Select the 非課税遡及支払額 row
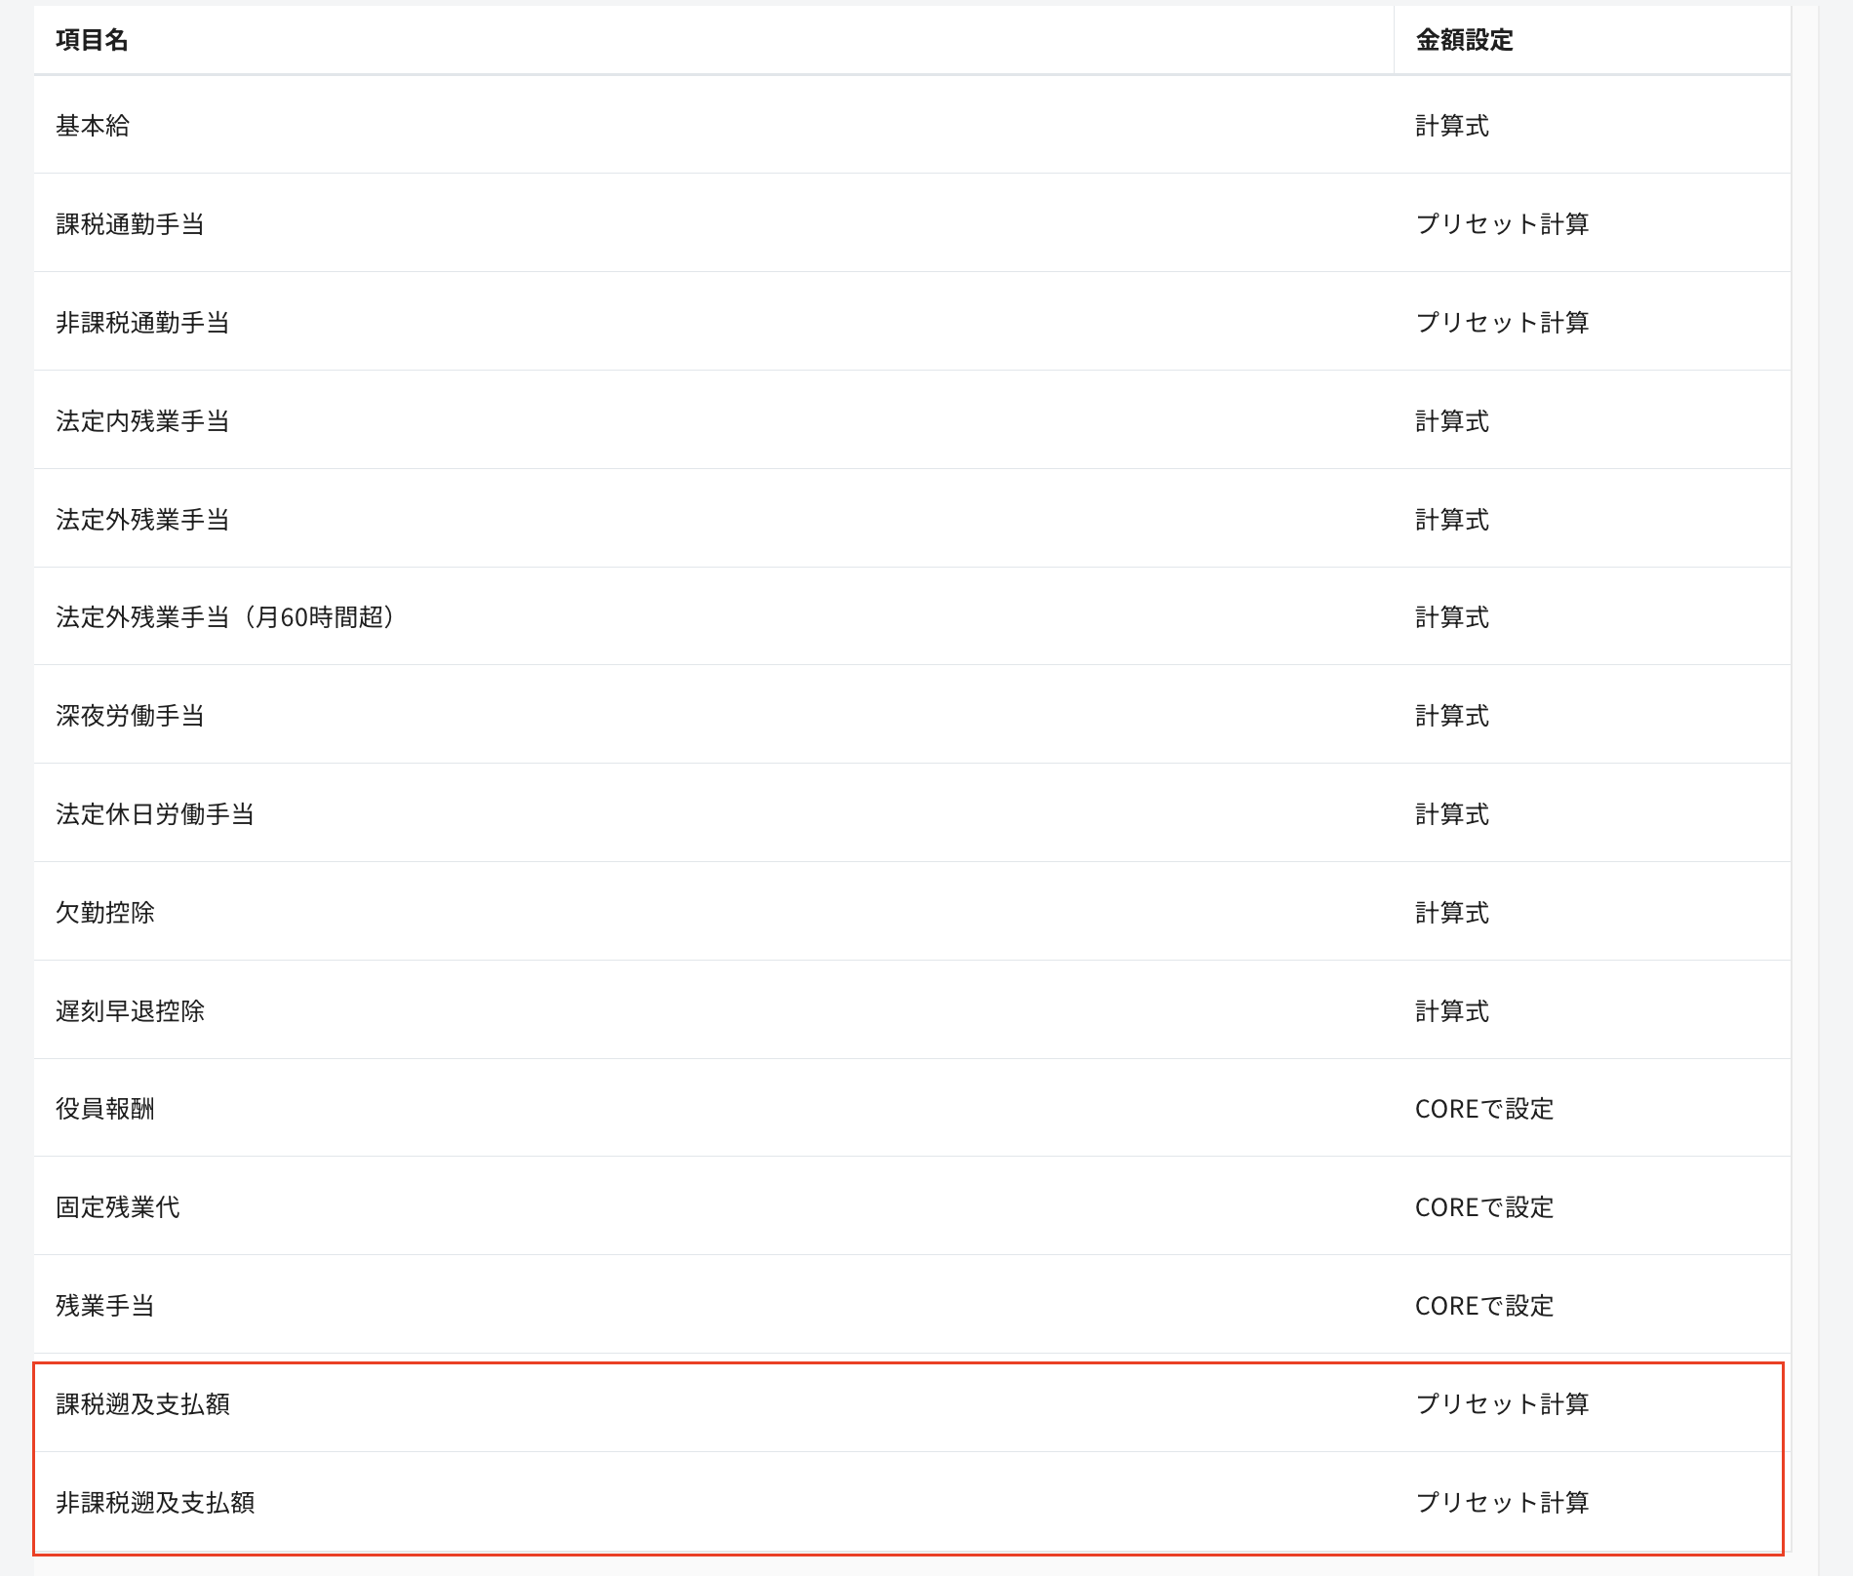 pyautogui.click(x=155, y=1503)
